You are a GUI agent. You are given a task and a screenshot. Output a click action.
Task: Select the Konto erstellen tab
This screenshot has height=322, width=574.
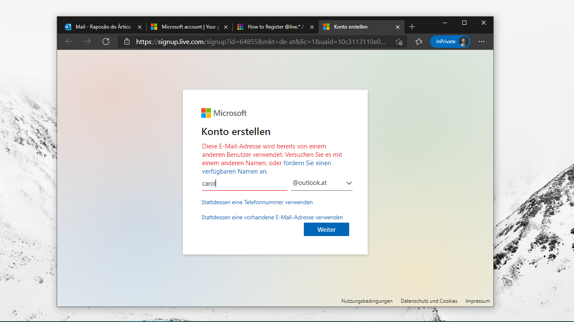pos(361,27)
